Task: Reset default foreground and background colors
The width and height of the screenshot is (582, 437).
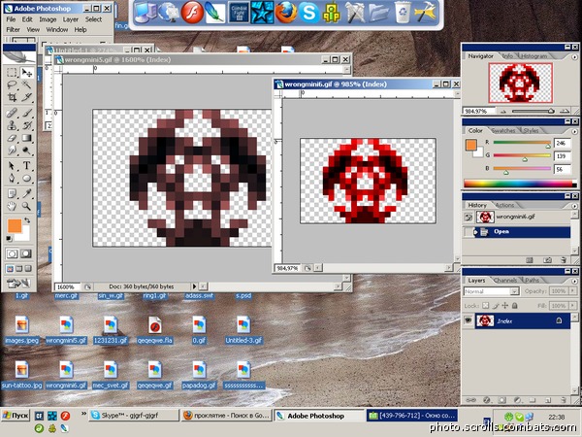Action: [x=9, y=238]
